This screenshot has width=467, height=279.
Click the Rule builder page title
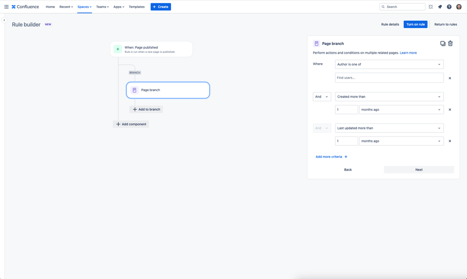[26, 24]
